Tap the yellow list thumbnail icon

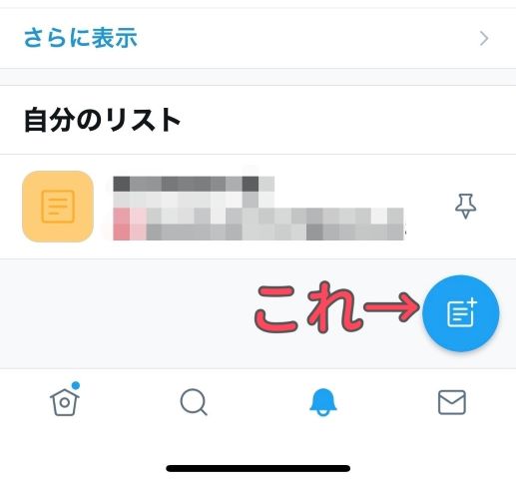tap(58, 207)
